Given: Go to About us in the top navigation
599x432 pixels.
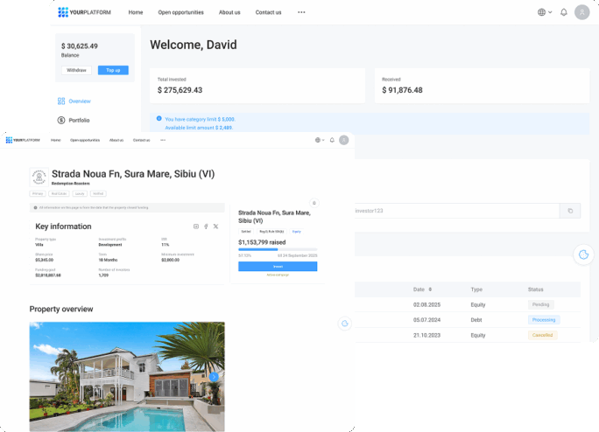Looking at the screenshot, I should point(229,12).
